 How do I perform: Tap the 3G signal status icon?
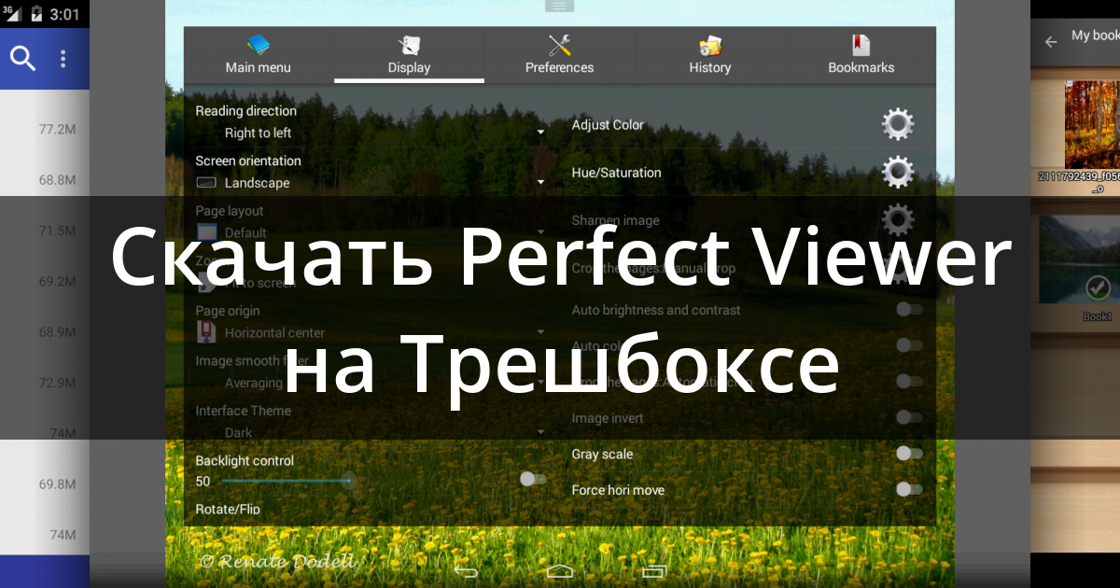(x=12, y=13)
